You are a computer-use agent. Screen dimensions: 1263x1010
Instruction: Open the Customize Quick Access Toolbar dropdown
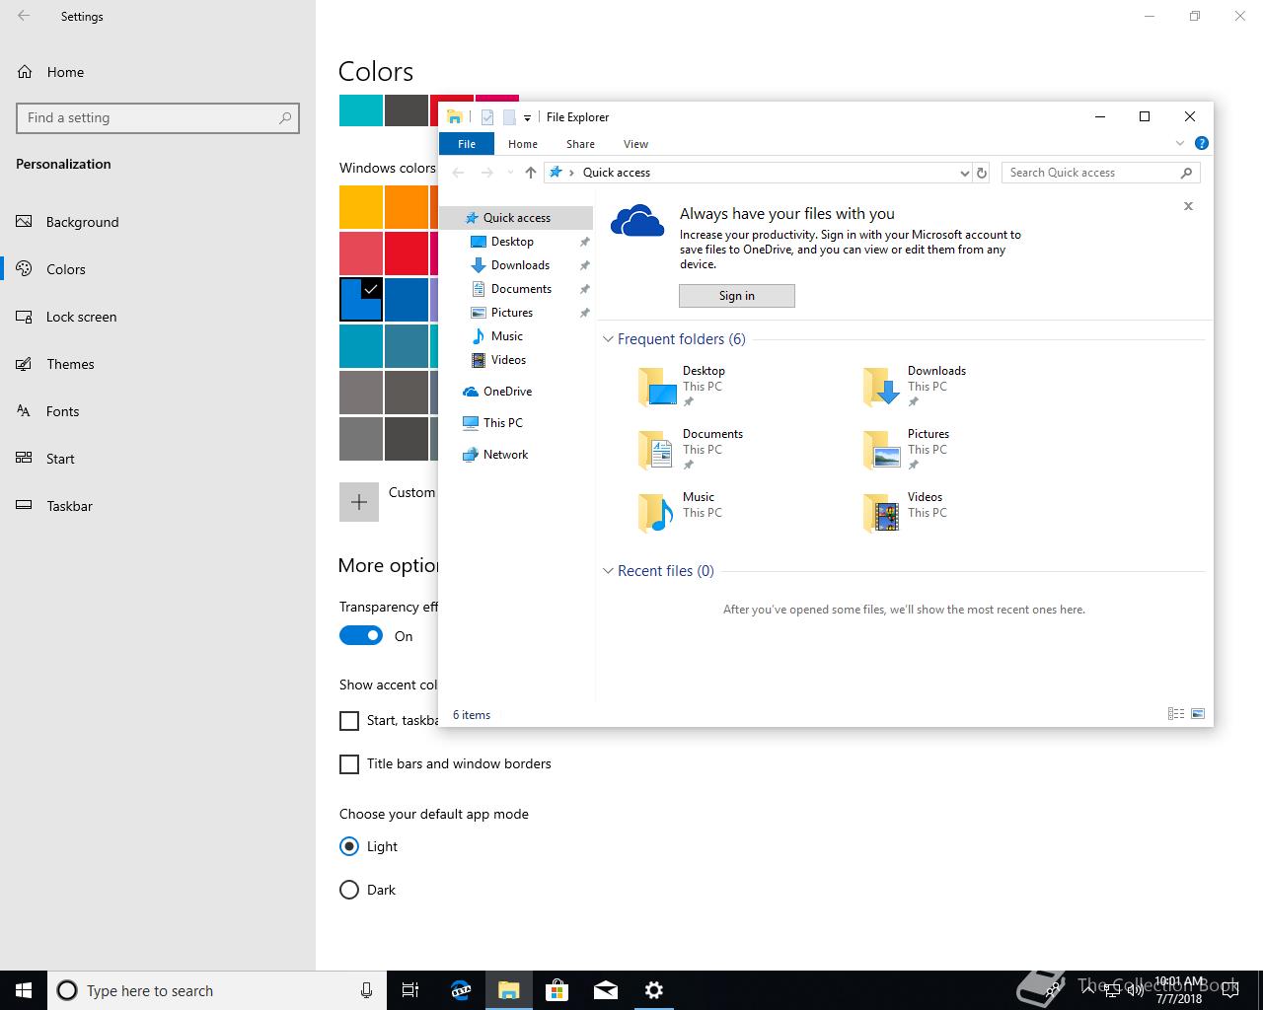[527, 117]
